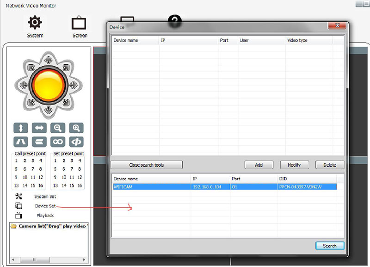The width and height of the screenshot is (370, 267).
Task: Open System Set in left panel
Action: pos(45,197)
